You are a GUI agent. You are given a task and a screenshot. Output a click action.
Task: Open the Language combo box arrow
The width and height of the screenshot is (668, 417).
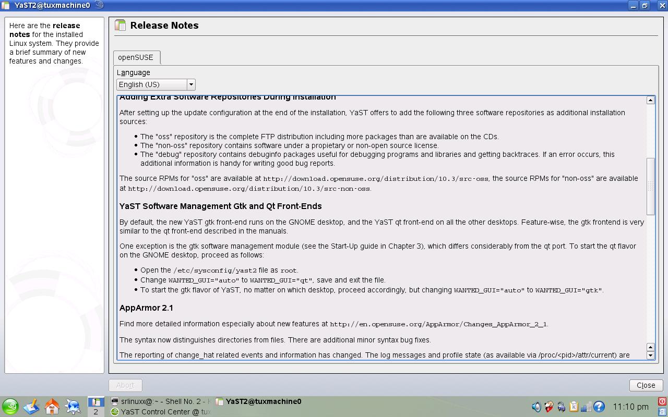click(191, 84)
